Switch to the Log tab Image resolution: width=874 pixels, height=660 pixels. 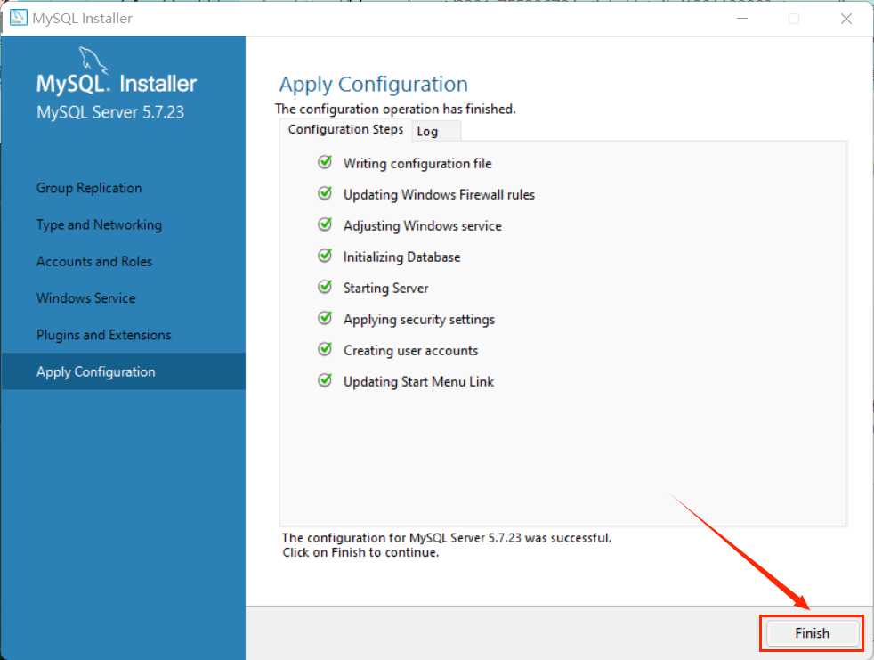point(436,131)
